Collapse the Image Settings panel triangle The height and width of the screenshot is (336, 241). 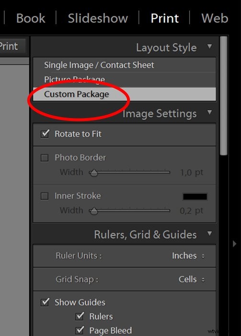click(209, 112)
